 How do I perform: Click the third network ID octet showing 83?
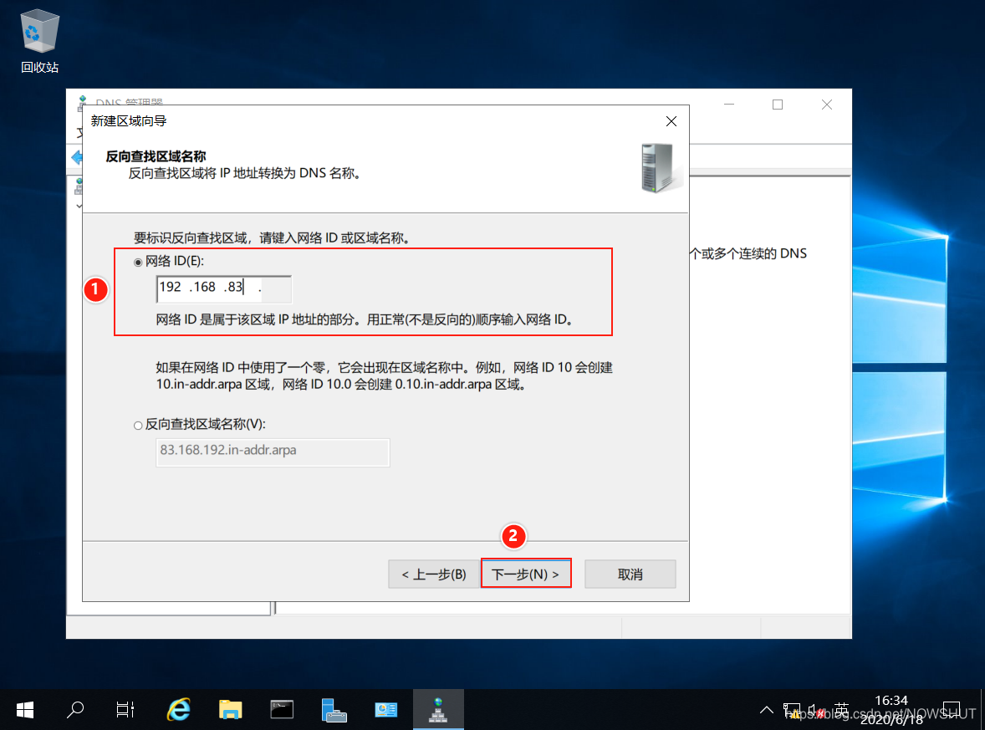234,288
